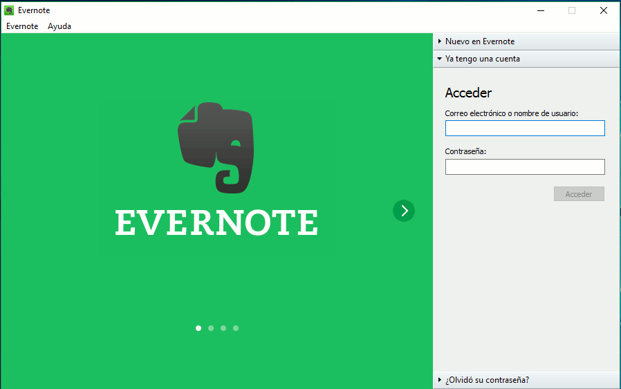Click the Acceder heading text
Viewport: 621px width, 389px height.
pos(468,93)
